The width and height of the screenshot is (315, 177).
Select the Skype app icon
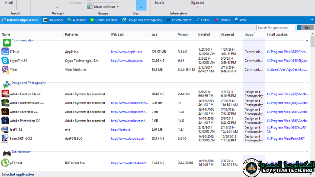tap(5, 61)
